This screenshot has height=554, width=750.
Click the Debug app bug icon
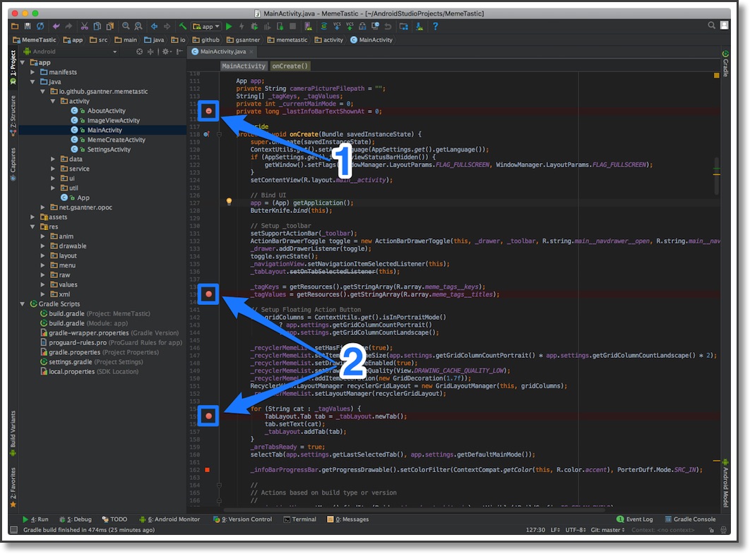pyautogui.click(x=254, y=26)
